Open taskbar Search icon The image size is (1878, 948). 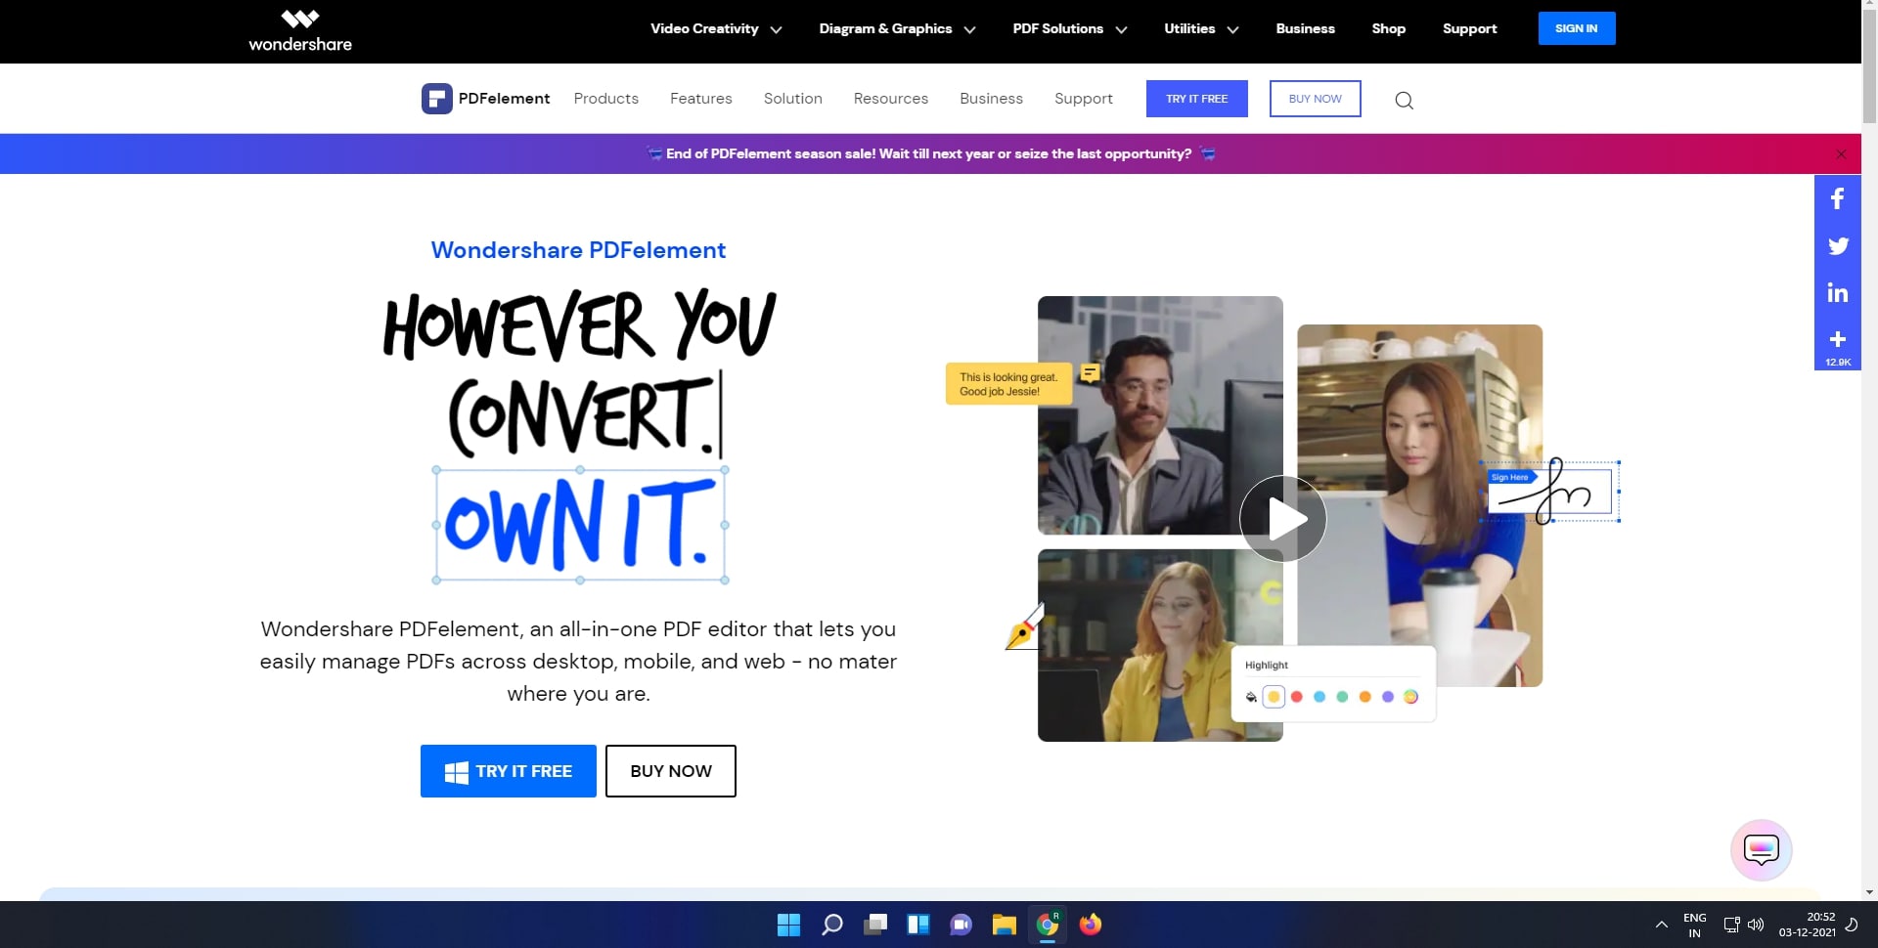click(831, 925)
